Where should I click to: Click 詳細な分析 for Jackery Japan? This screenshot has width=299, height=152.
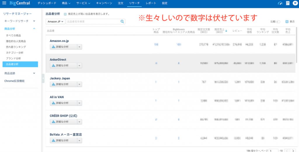coord(63,84)
